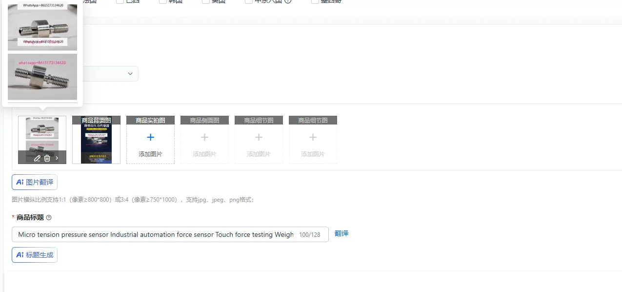This screenshot has width=622, height=292.
Task: Add an image to the rightmost 商品细节图 slot
Action: tap(313, 144)
